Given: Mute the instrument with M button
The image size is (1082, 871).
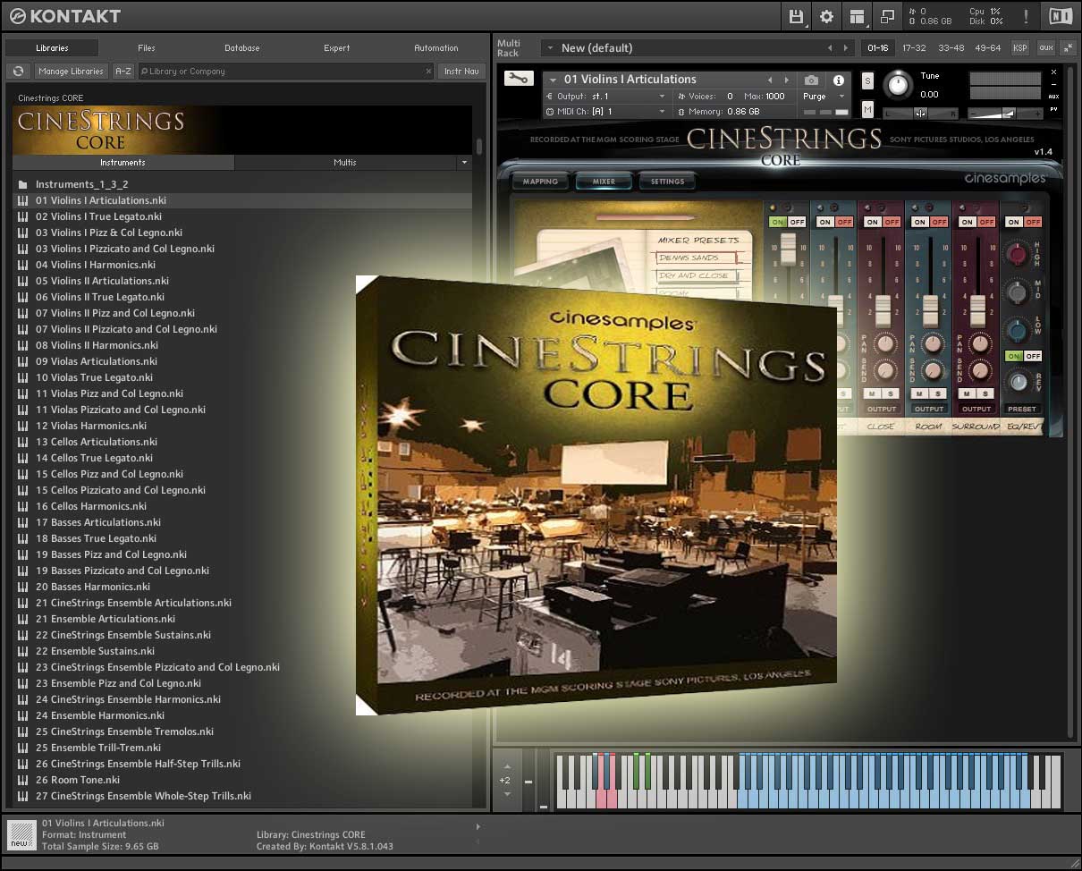Looking at the screenshot, I should (x=867, y=108).
